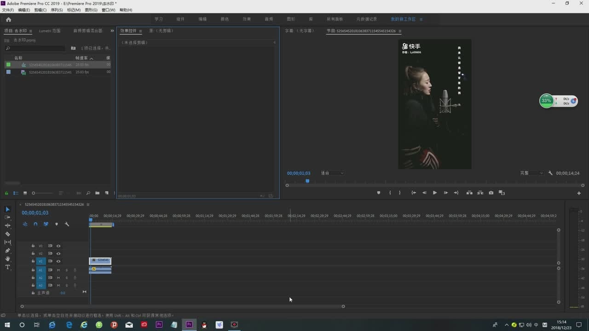Open project panel menu next to 去水印
Viewport: 589px width, 331px height.
point(30,31)
